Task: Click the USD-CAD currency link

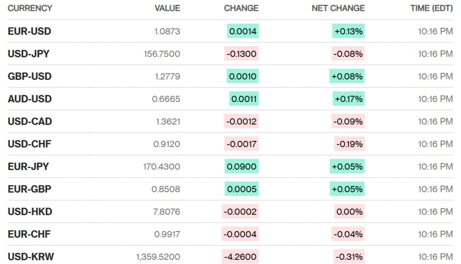Action: coord(30,121)
